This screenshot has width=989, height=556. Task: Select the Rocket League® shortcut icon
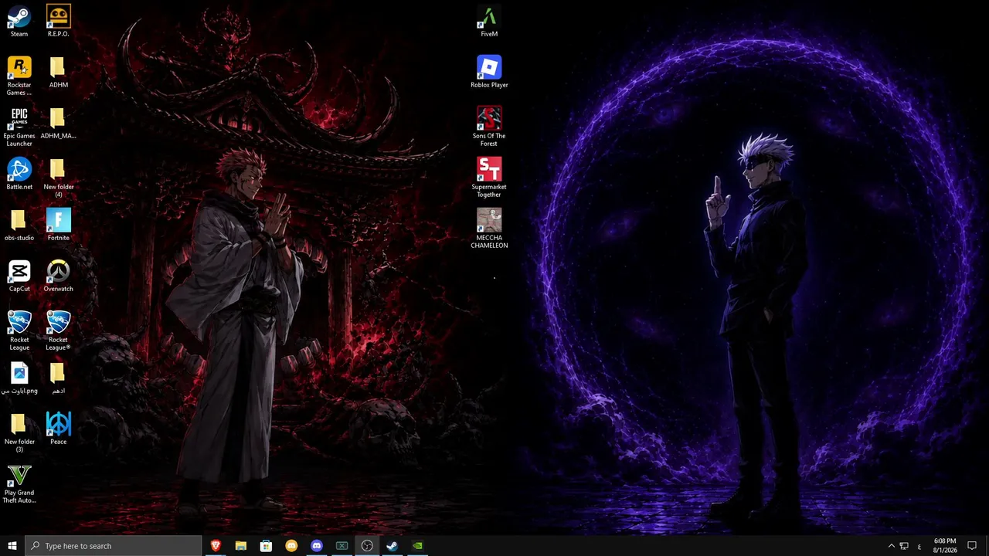pos(58,331)
